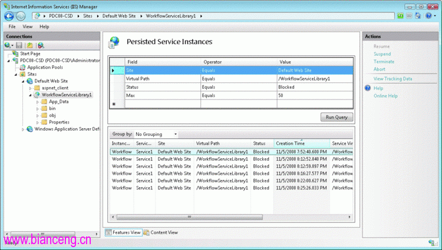Open the View menu
This screenshot has height=250, width=442.
pyautogui.click(x=27, y=26)
